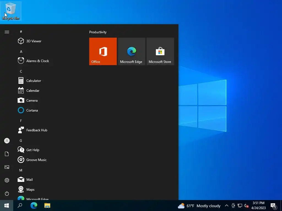Open the Microsoft Store tile

pos(160,51)
